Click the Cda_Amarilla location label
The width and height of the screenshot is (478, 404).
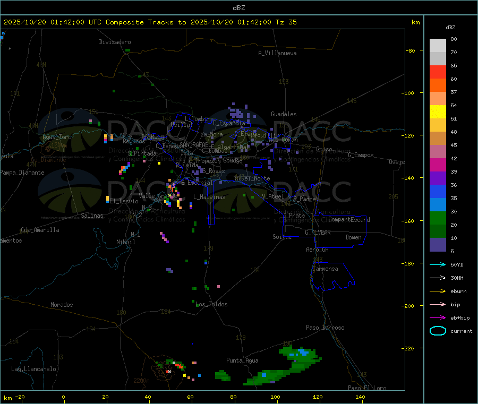40,230
